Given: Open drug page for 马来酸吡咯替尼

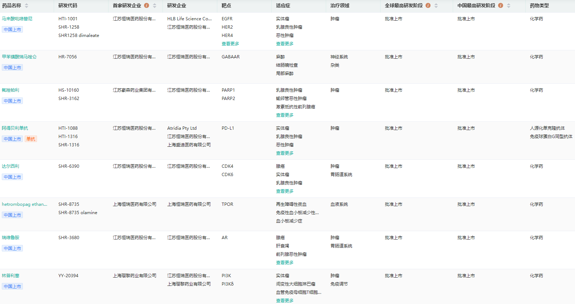Looking at the screenshot, I should click(x=17, y=19).
